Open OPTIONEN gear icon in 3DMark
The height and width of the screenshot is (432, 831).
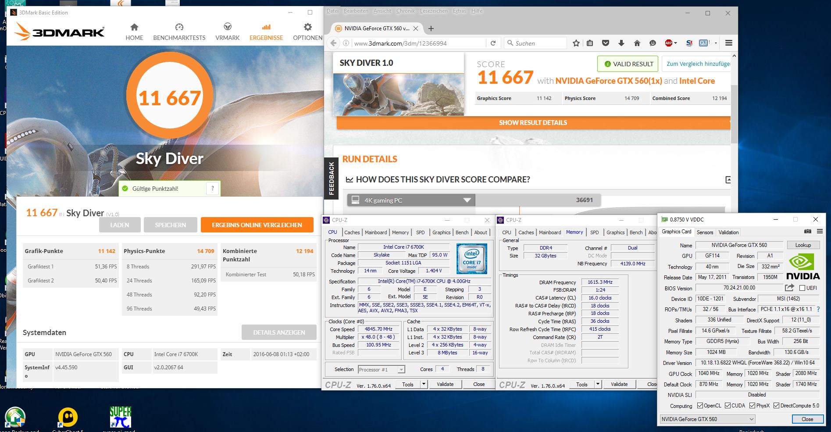coord(308,27)
